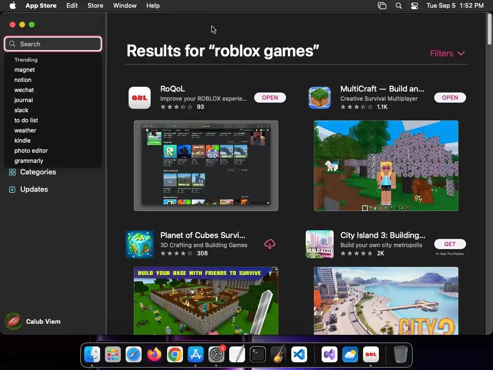493x370 pixels.
Task: Click the vertical scrollbar thumb at window edge
Action: click(x=490, y=29)
